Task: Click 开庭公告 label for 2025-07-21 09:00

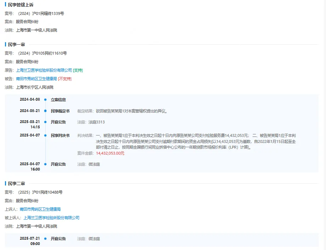Action: point(58,239)
